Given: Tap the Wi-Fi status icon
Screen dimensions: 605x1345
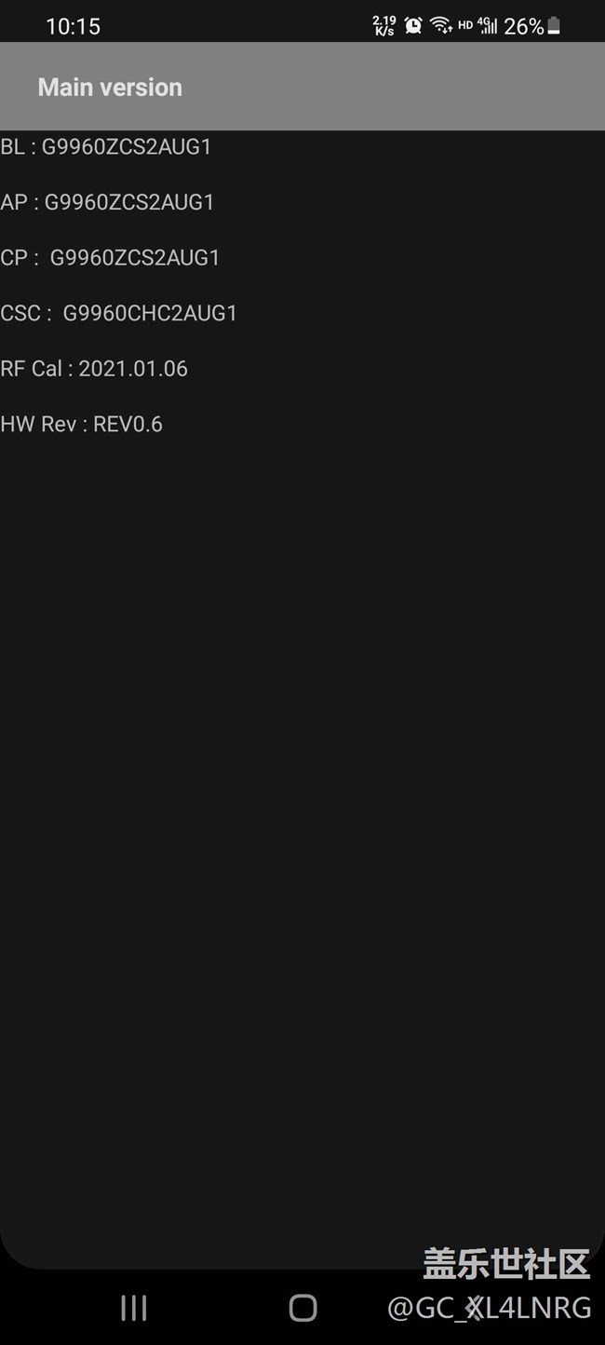Looking at the screenshot, I should coord(441,26).
